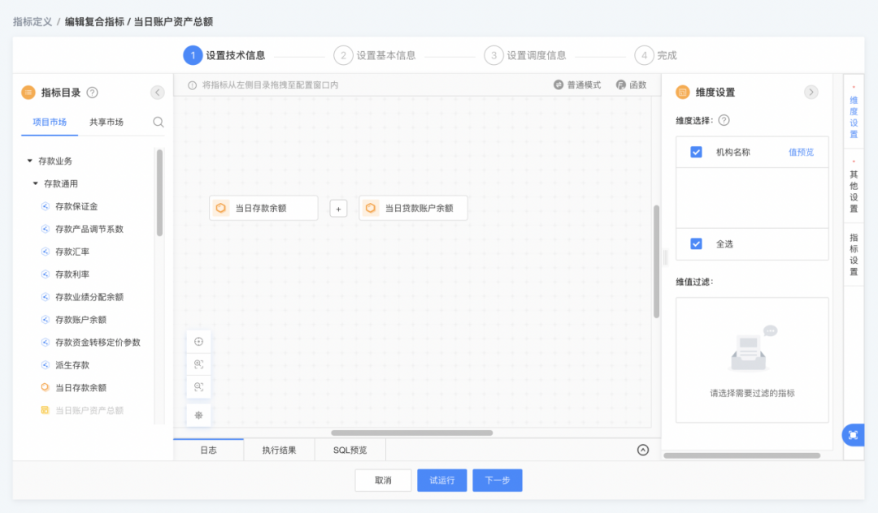Viewport: 878px width, 513px height.
Task: Click the right panel horizontal scrollbar
Action: pyautogui.click(x=742, y=455)
